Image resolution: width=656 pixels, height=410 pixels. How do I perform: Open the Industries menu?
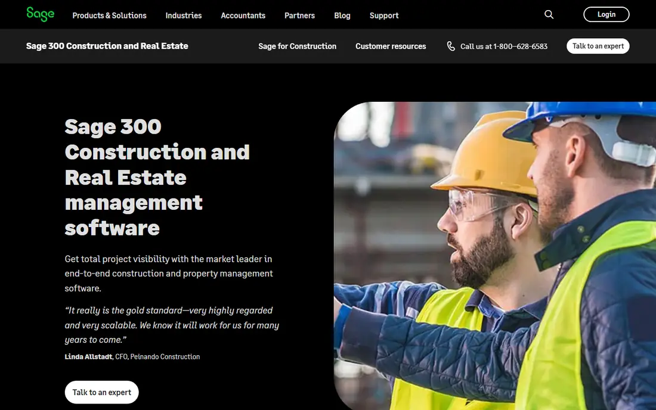click(x=183, y=15)
